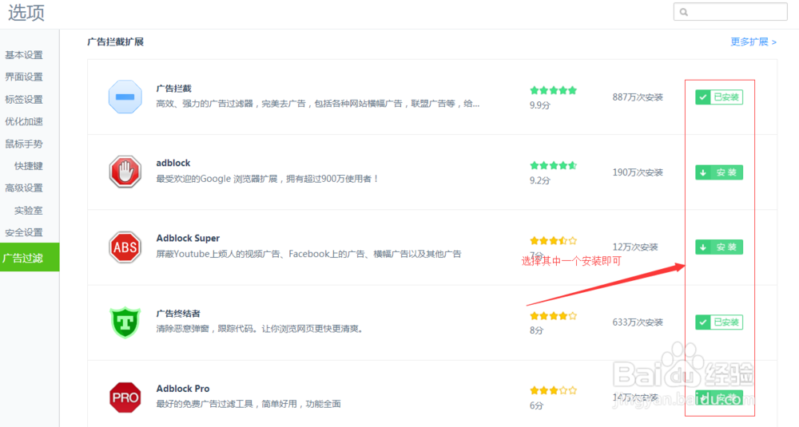Click the 190万次安装 text

(638, 172)
